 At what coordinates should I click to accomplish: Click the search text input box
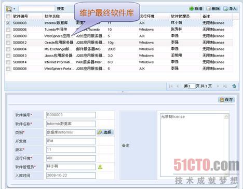point(37,9)
